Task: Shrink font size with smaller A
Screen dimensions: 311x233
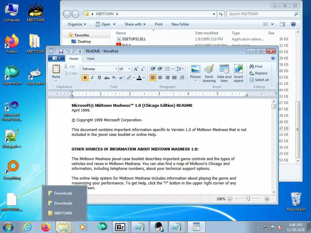Action: tap(143, 69)
